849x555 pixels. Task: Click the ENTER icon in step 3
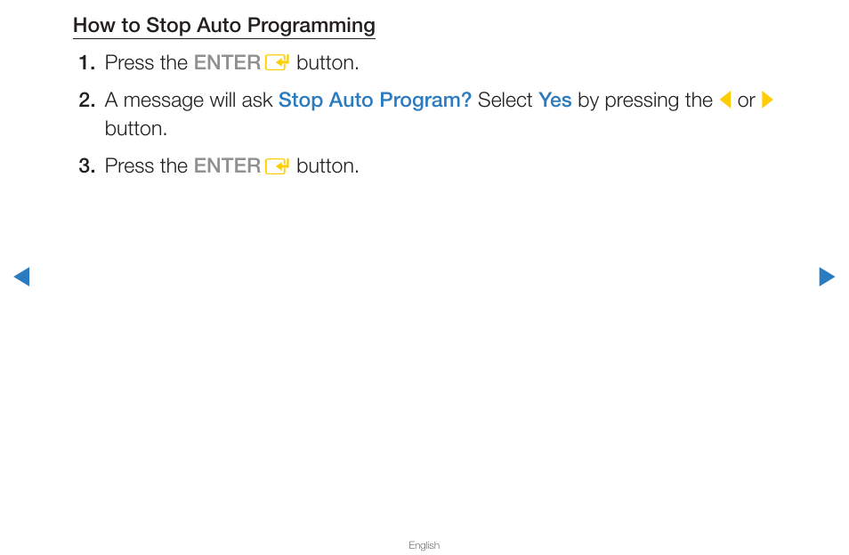pos(278,166)
